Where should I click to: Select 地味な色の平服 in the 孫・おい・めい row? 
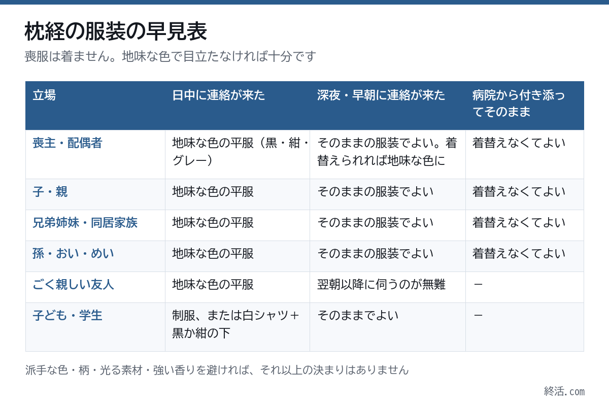[x=238, y=256]
